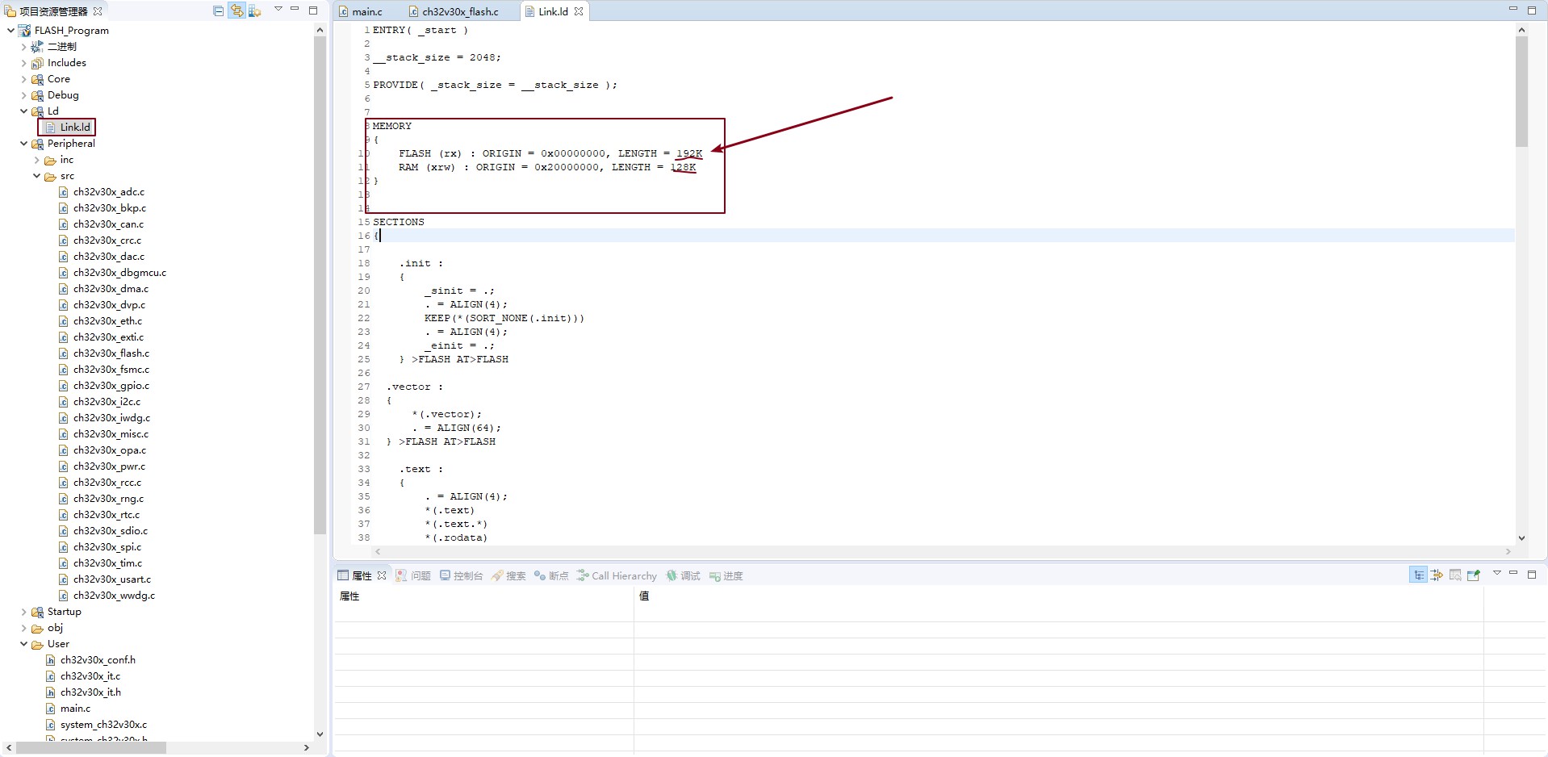Place cursor on the SECTIONS line

click(x=399, y=222)
